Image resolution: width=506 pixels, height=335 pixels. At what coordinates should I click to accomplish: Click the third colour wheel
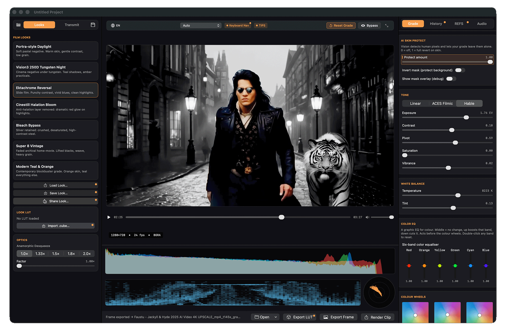click(479, 312)
